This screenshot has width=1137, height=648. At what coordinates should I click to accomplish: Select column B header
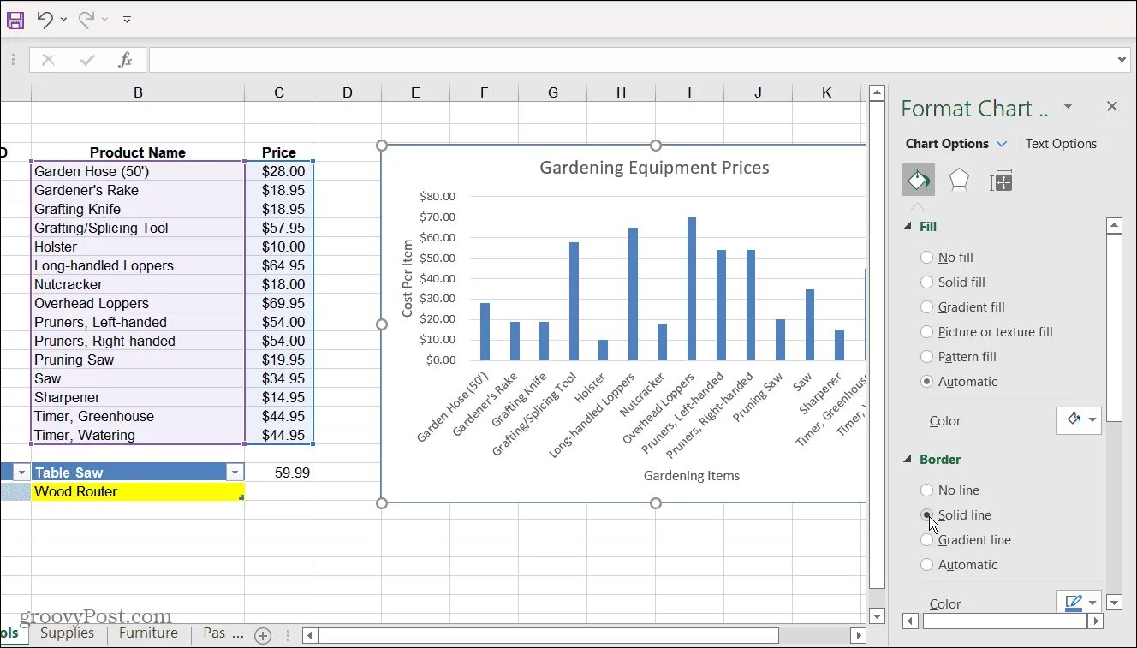pos(138,92)
